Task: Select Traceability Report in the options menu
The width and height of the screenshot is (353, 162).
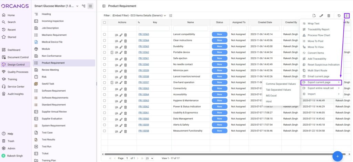Action: click(x=318, y=30)
